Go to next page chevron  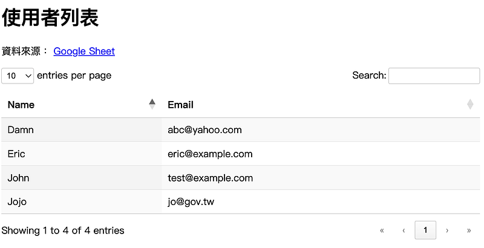tap(447, 230)
